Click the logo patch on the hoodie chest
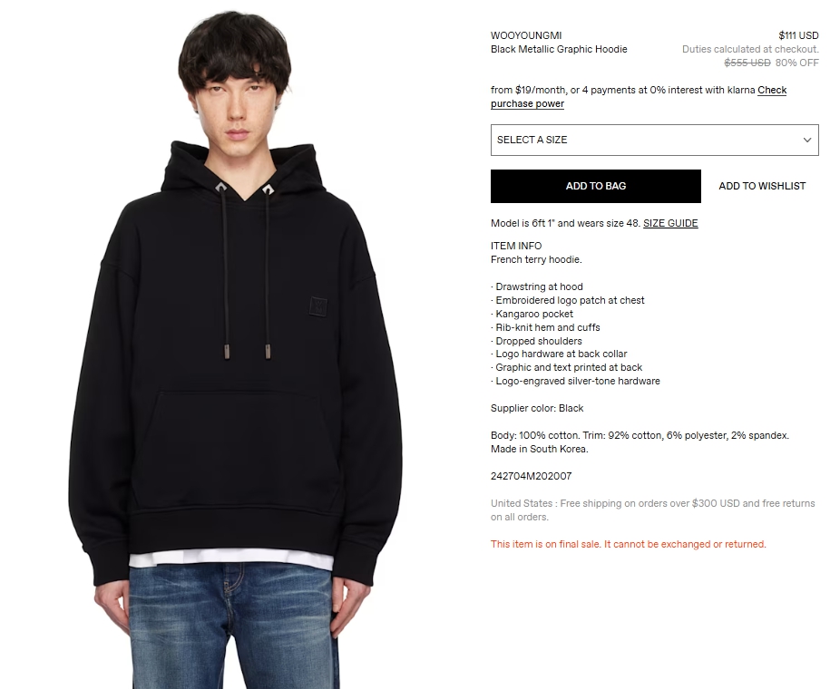The width and height of the screenshot is (830, 689). [x=318, y=306]
